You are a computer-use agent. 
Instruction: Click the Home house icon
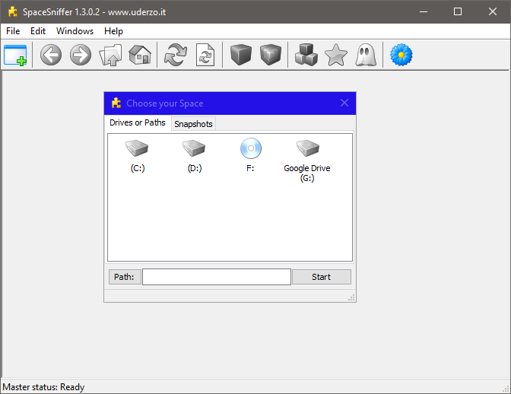coord(140,55)
